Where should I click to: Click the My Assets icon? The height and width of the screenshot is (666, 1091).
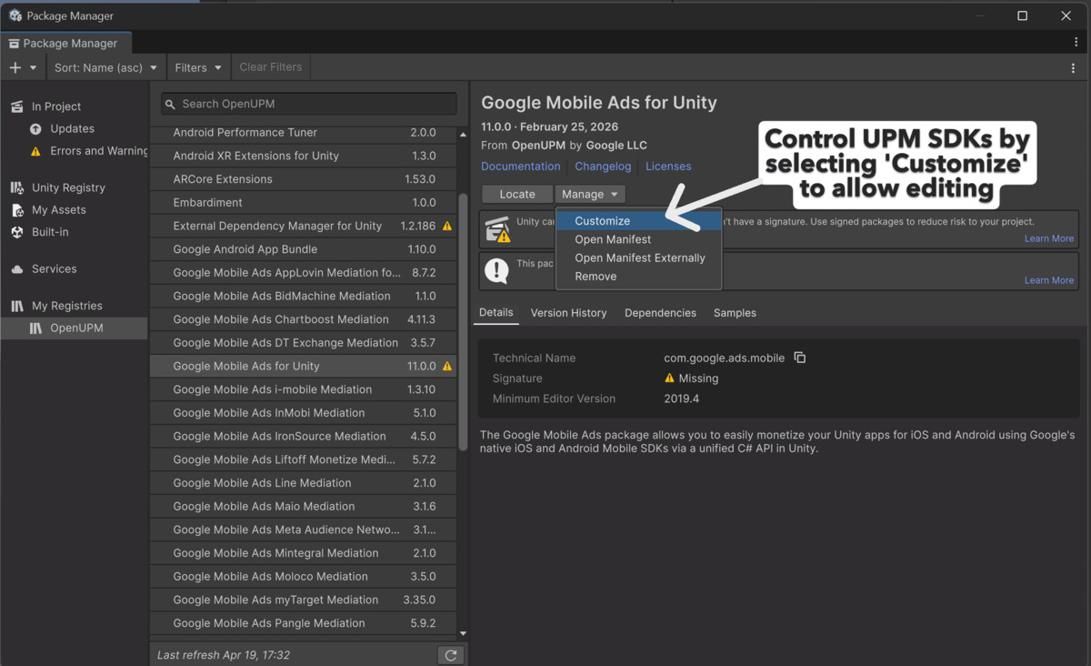[17, 210]
